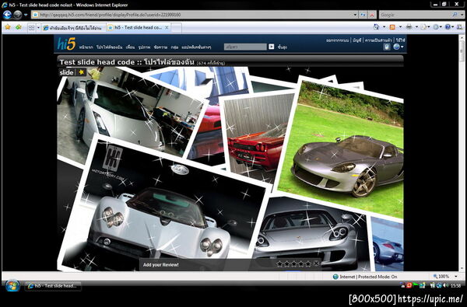Expand the Home button dropdown arrow
Viewport: 467px width, 307px height.
[384, 27]
